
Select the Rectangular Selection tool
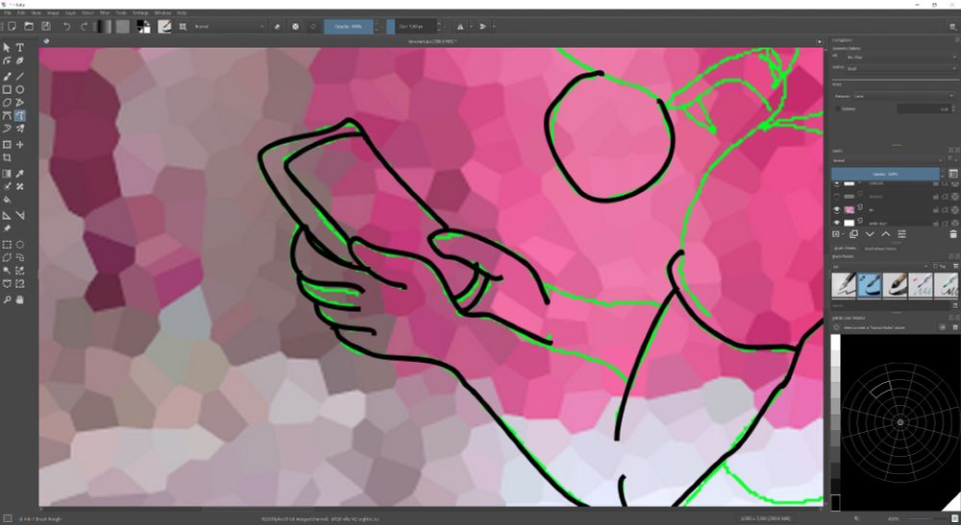point(7,245)
